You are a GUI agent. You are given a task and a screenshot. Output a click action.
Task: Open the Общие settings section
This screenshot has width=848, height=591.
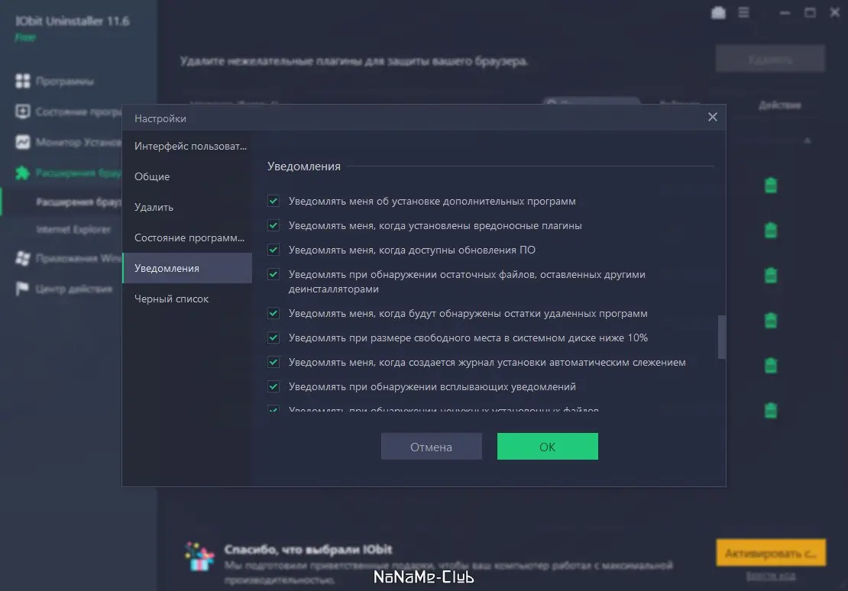click(x=187, y=176)
